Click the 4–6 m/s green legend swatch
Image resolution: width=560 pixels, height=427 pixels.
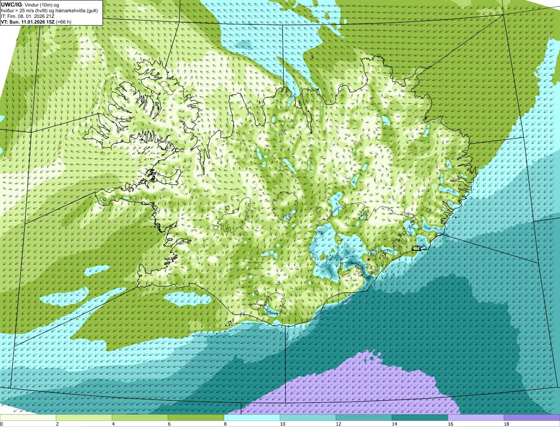click(140, 417)
